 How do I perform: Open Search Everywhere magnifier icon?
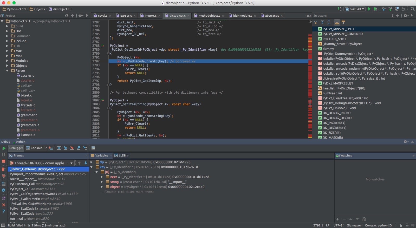[412, 9]
